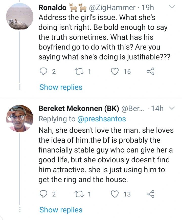The image size is (182, 220).
Task: Open the @preshsantos profile link
Action: pos(102,119)
